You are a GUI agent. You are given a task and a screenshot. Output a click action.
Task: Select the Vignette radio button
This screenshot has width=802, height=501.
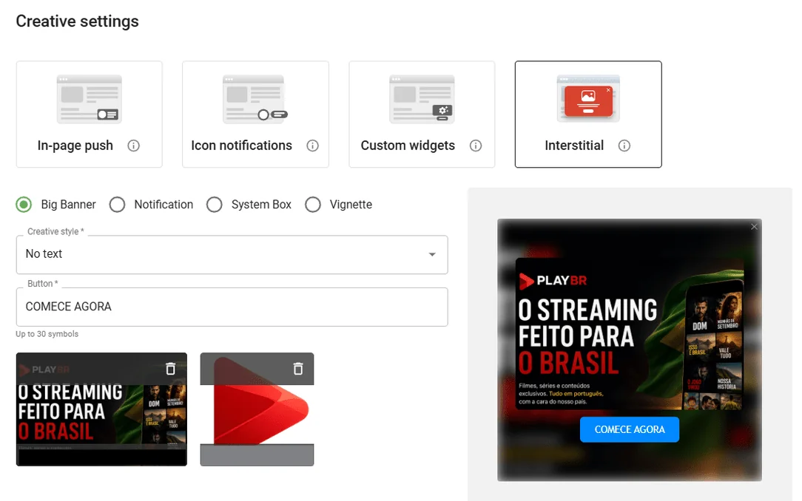click(313, 205)
